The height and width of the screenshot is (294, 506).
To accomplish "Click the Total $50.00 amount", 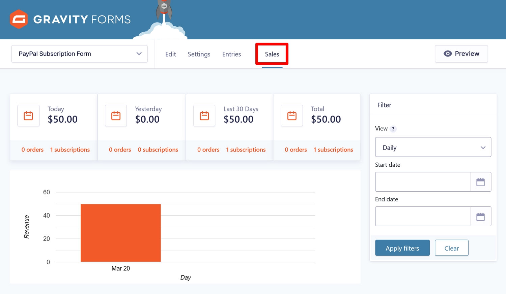I will pyautogui.click(x=326, y=119).
